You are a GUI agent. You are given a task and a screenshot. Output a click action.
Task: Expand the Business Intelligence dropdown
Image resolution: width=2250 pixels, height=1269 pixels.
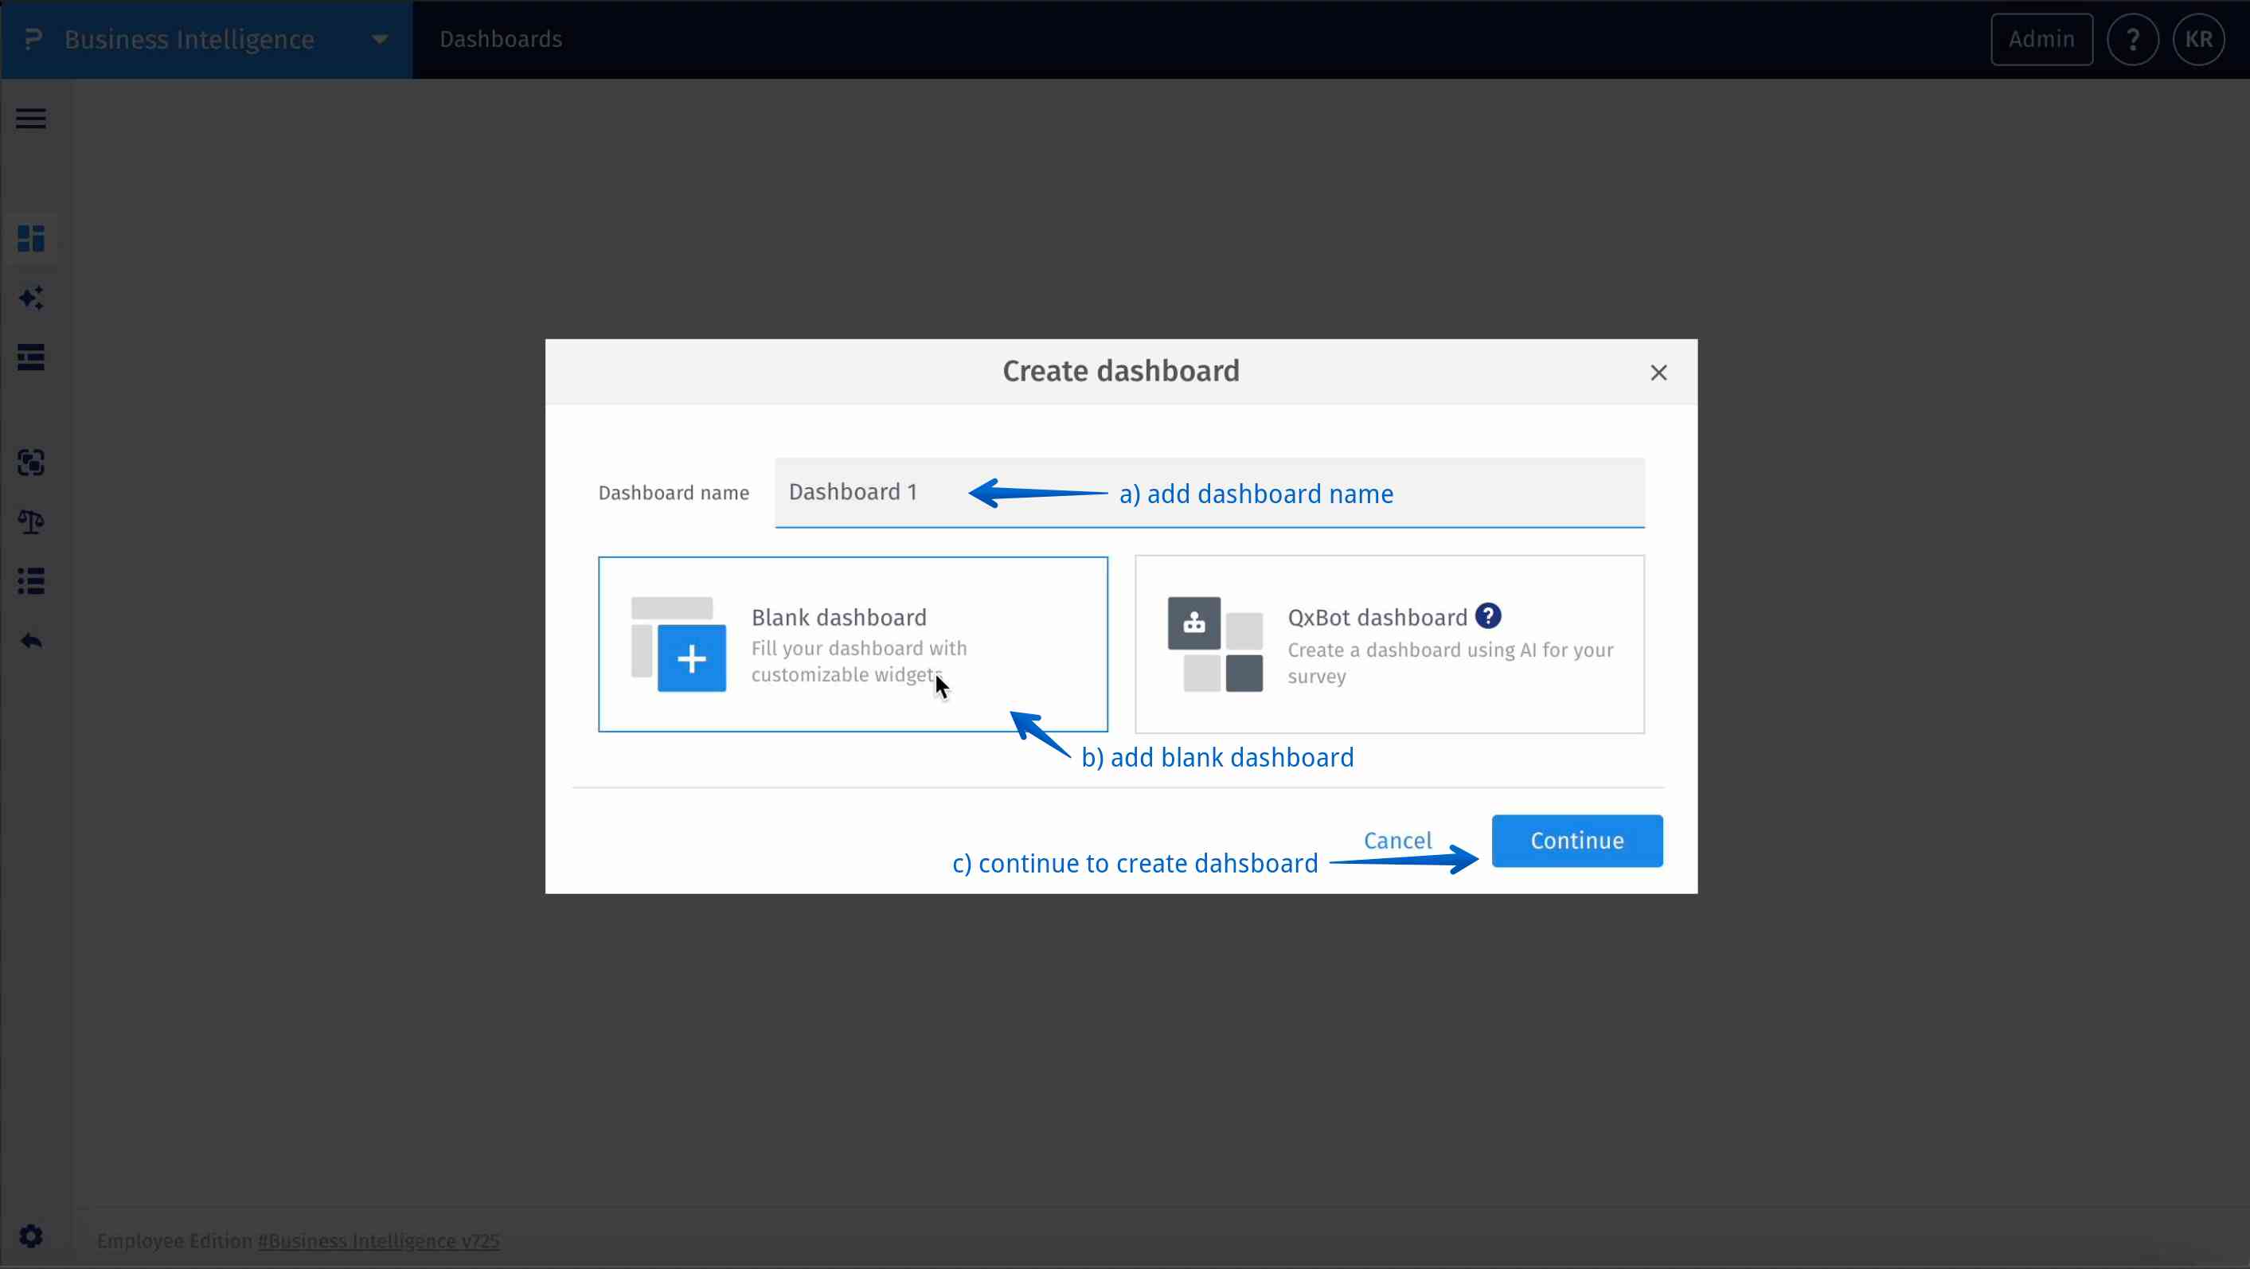point(378,38)
